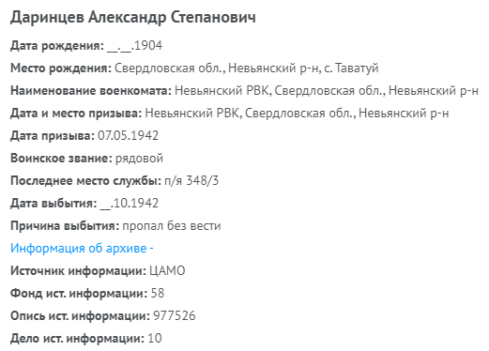Image resolution: width=489 pixels, height=351 pixels.
Task: Click the name heading Даринцев Александр Степанович
Action: [x=133, y=17]
